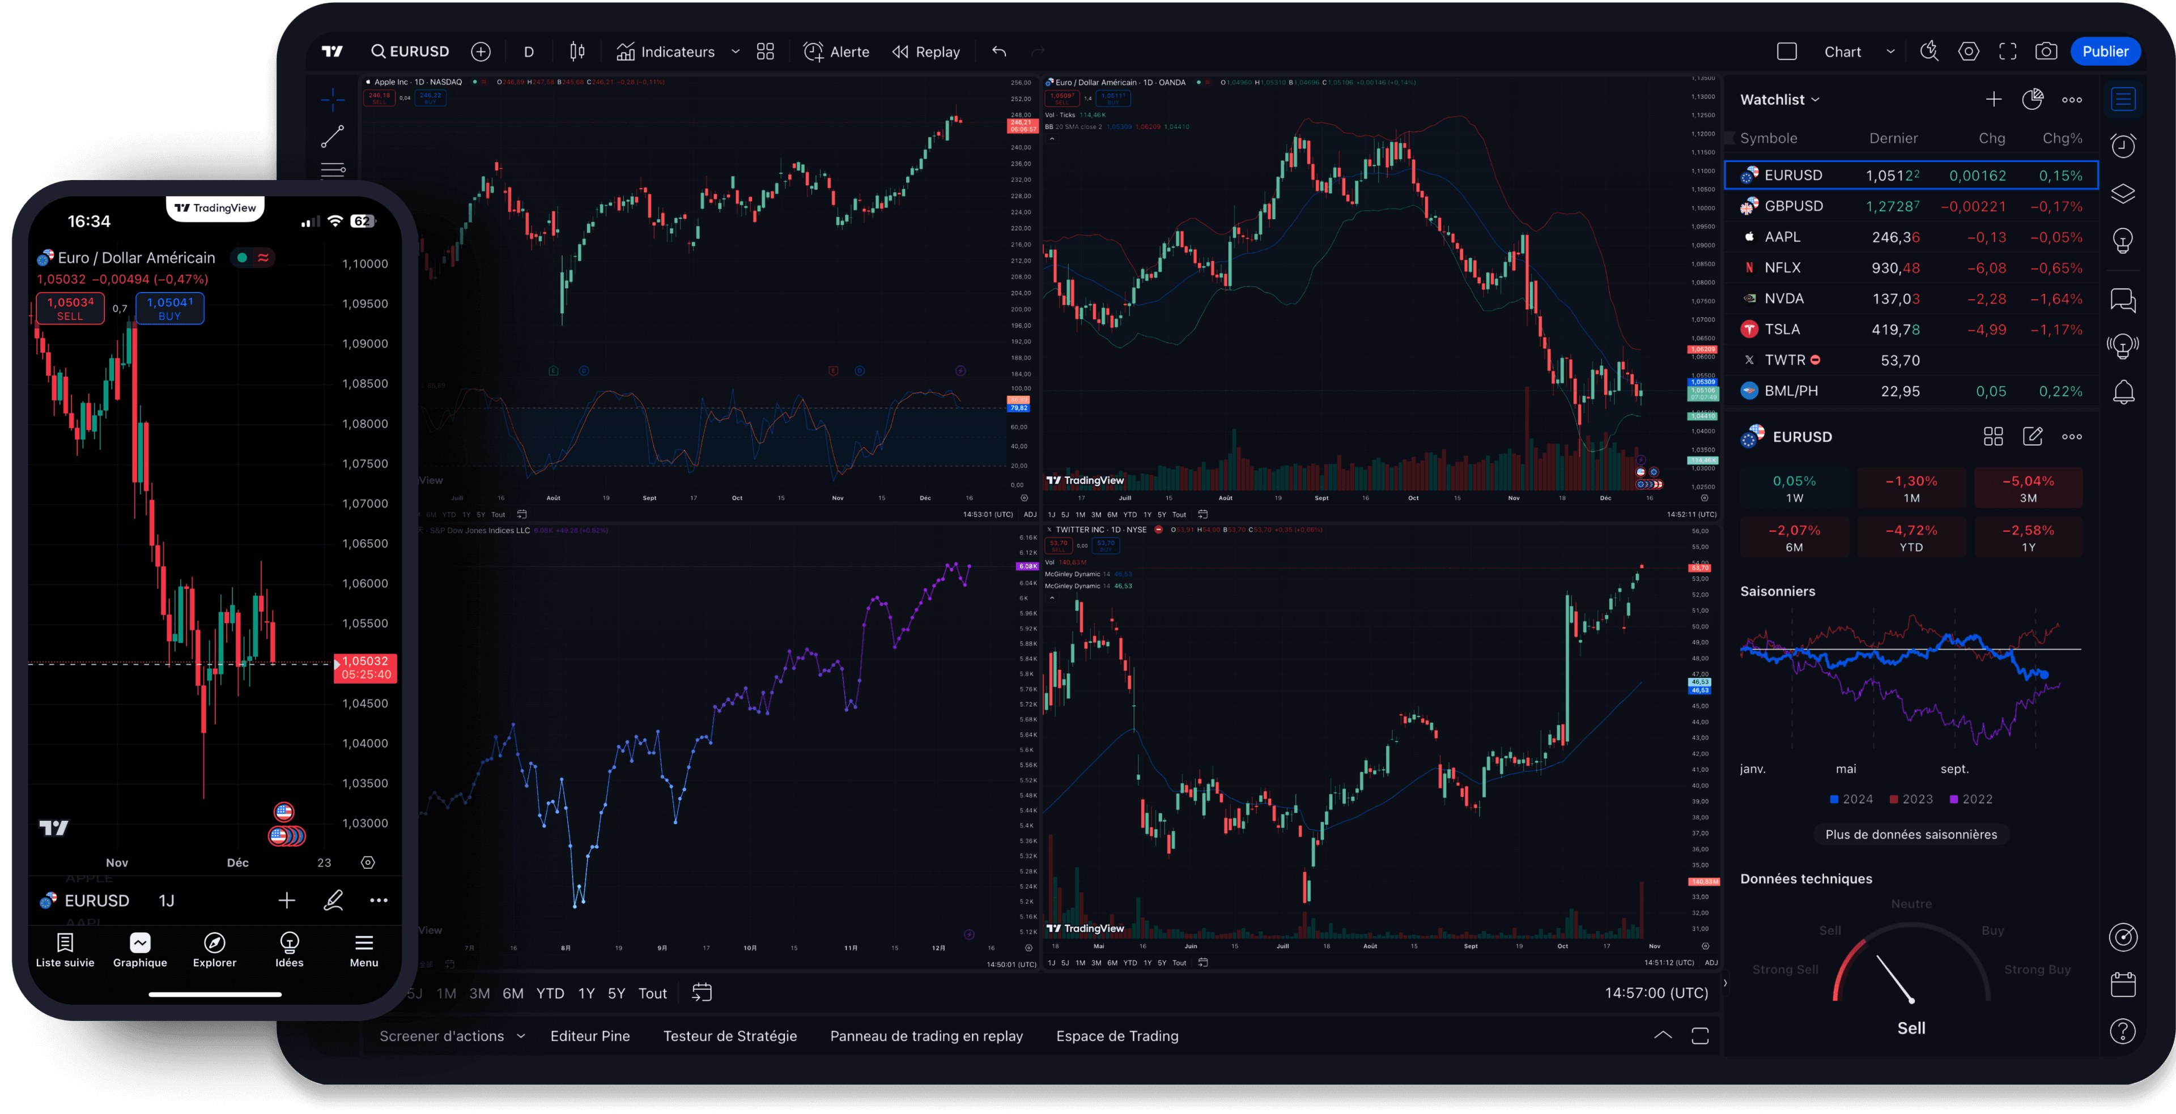
Task: Expand the Chart layout name dropdown
Action: (1890, 52)
